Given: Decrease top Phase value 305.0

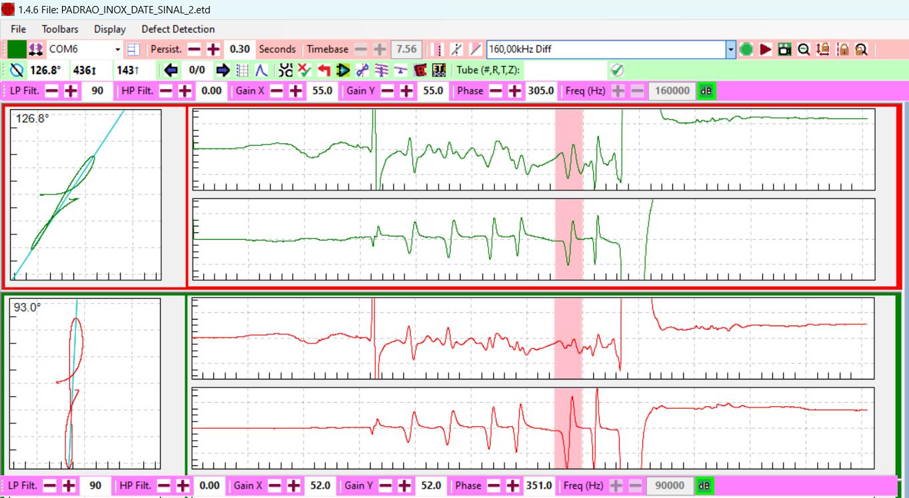Looking at the screenshot, I should click(495, 91).
